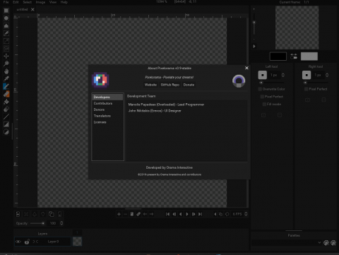The width and height of the screenshot is (339, 255).
Task: Select the Color Picker eyedropper tool
Action: (x=6, y=78)
